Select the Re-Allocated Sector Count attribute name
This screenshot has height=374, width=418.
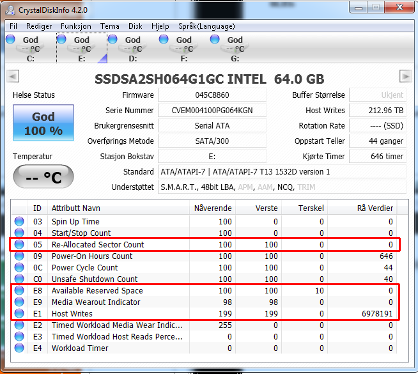98,244
